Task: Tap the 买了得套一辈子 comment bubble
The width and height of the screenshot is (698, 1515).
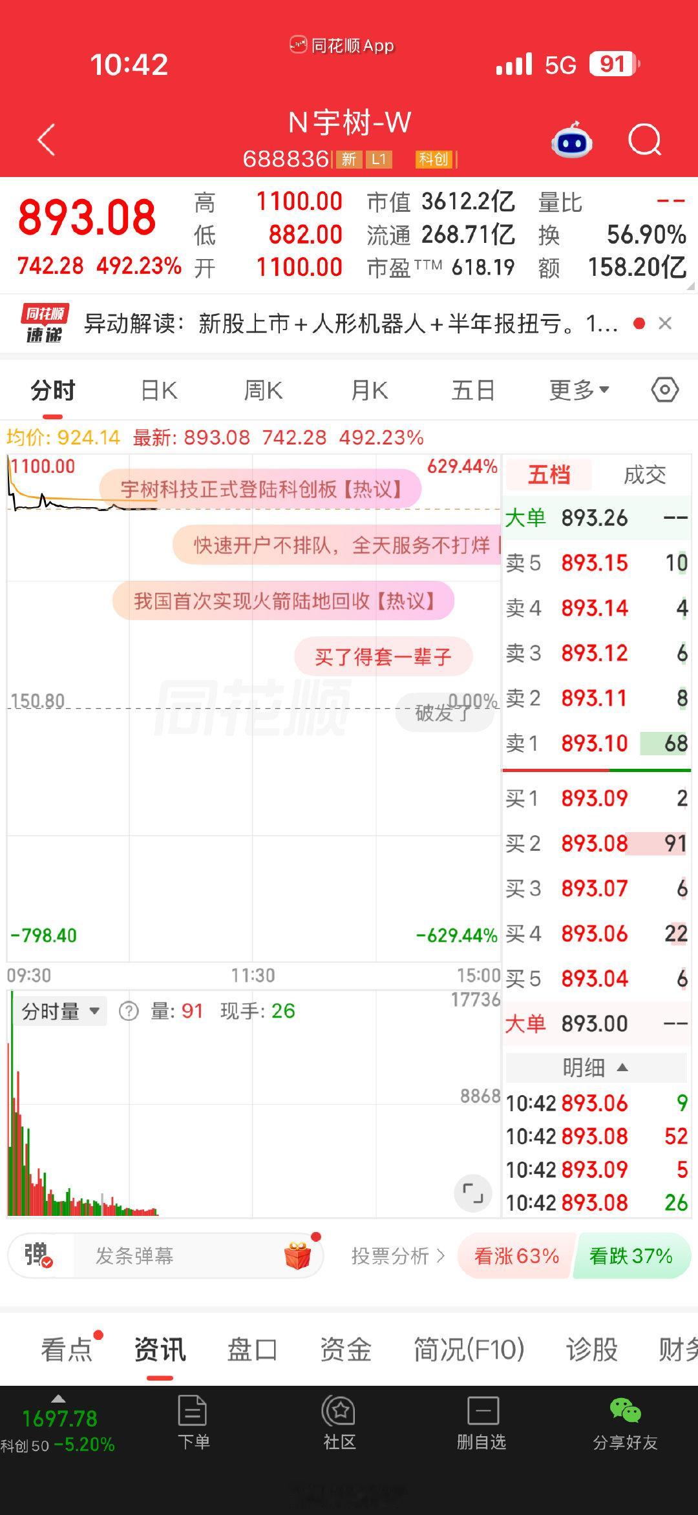Action: pyautogui.click(x=383, y=657)
